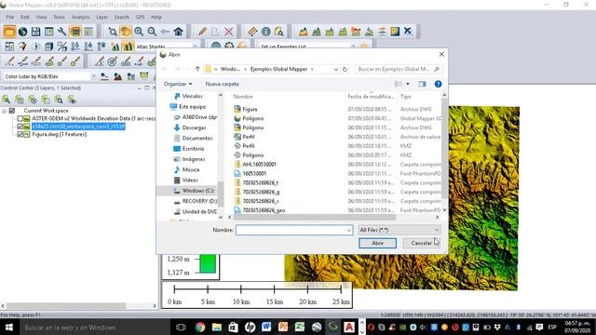The image size is (596, 335).
Task: Open the help icon in Abrir dialog
Action: (438, 84)
